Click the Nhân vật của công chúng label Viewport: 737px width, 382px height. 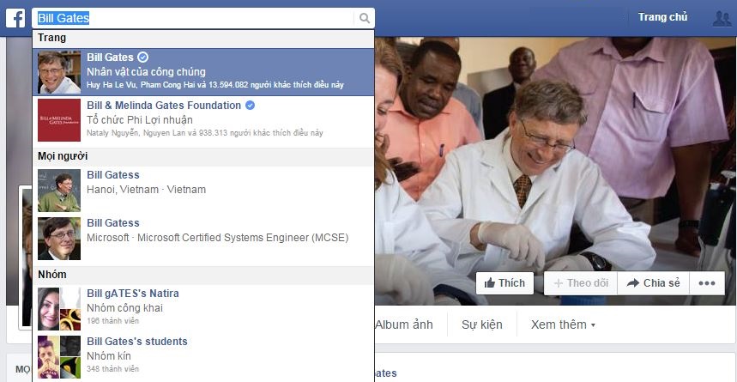click(x=146, y=72)
